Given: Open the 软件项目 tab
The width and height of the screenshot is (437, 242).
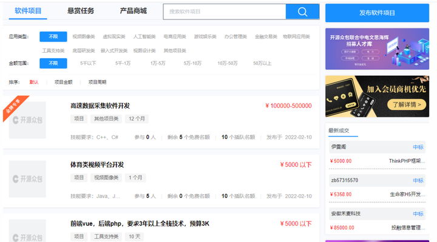Looking at the screenshot, I should (x=28, y=11).
